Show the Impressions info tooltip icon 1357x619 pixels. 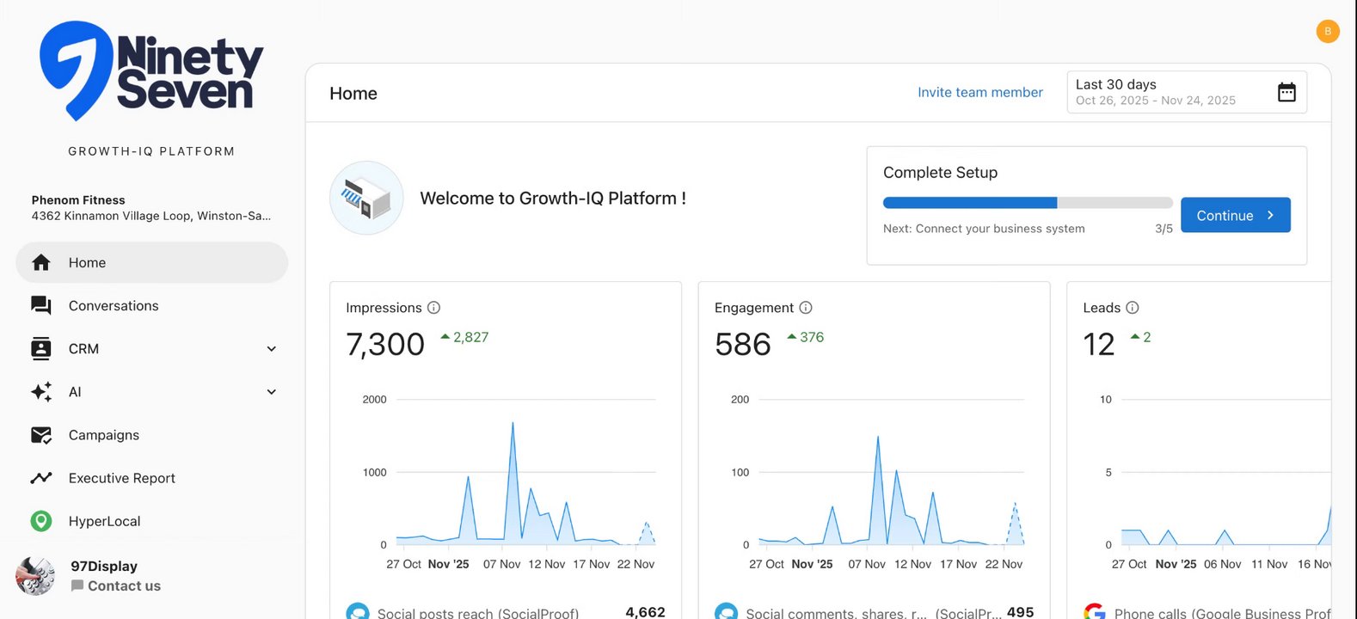click(434, 308)
